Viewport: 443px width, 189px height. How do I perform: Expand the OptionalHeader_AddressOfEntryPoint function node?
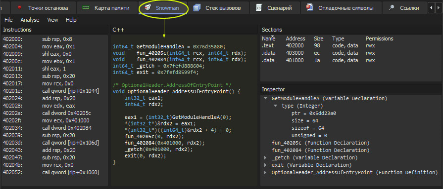pos(265,172)
